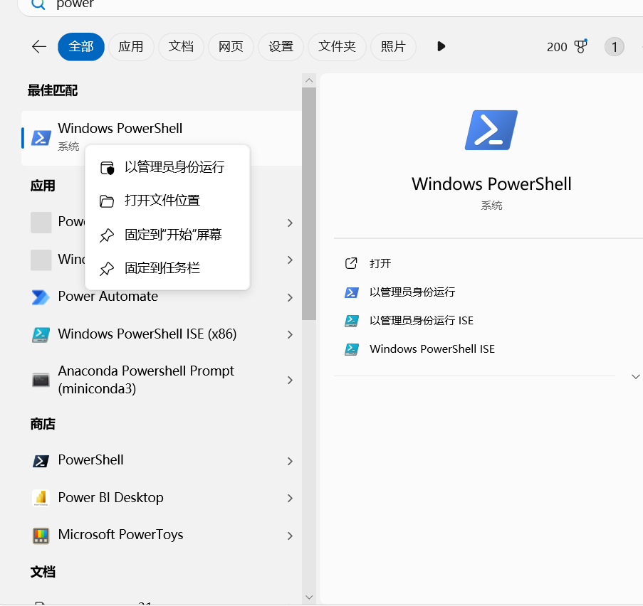Click the gray placeholder icon for Winc… result
Screen dimensions: 643x606
click(41, 260)
